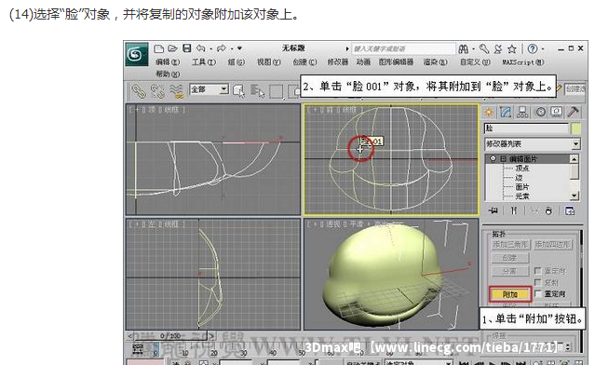
Task: Open the 创建(C) menu
Action: pyautogui.click(x=304, y=61)
